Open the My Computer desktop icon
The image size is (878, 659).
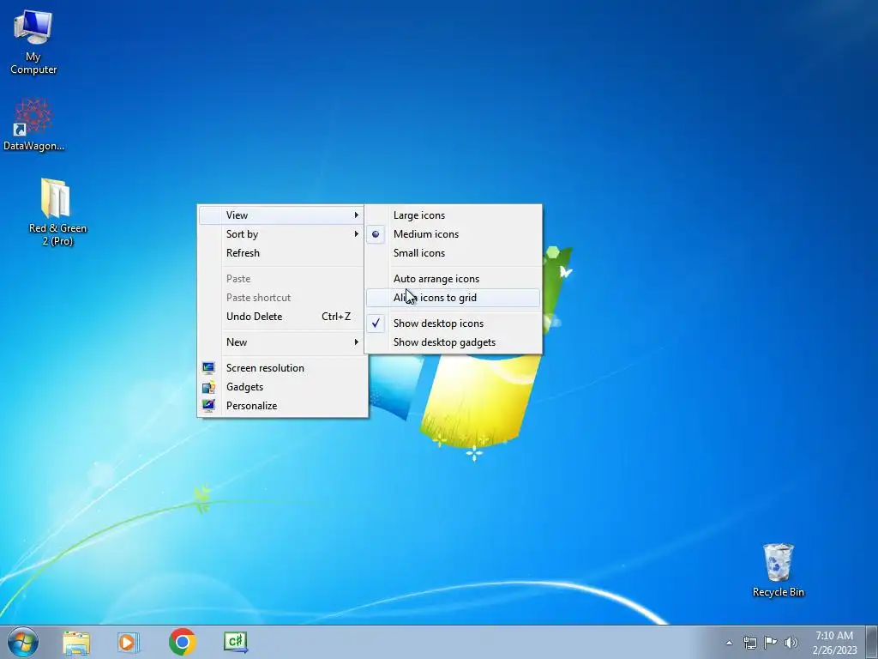click(x=33, y=42)
